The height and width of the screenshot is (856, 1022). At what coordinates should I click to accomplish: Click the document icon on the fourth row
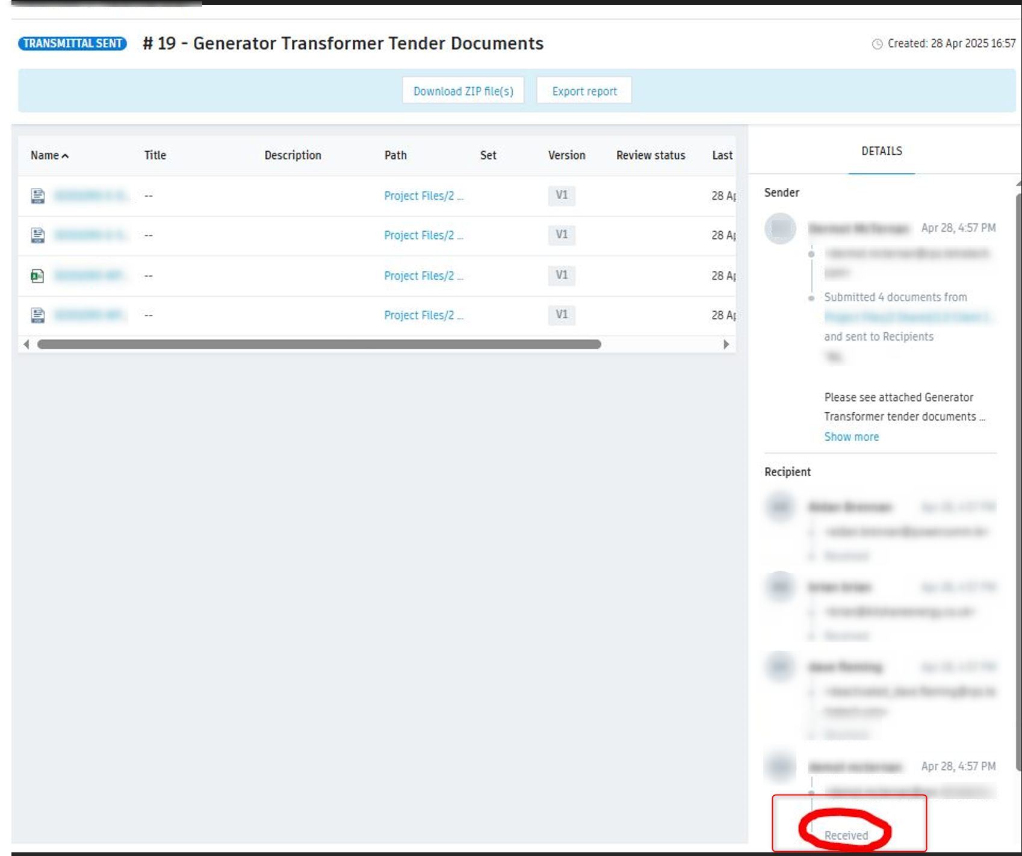(x=37, y=315)
